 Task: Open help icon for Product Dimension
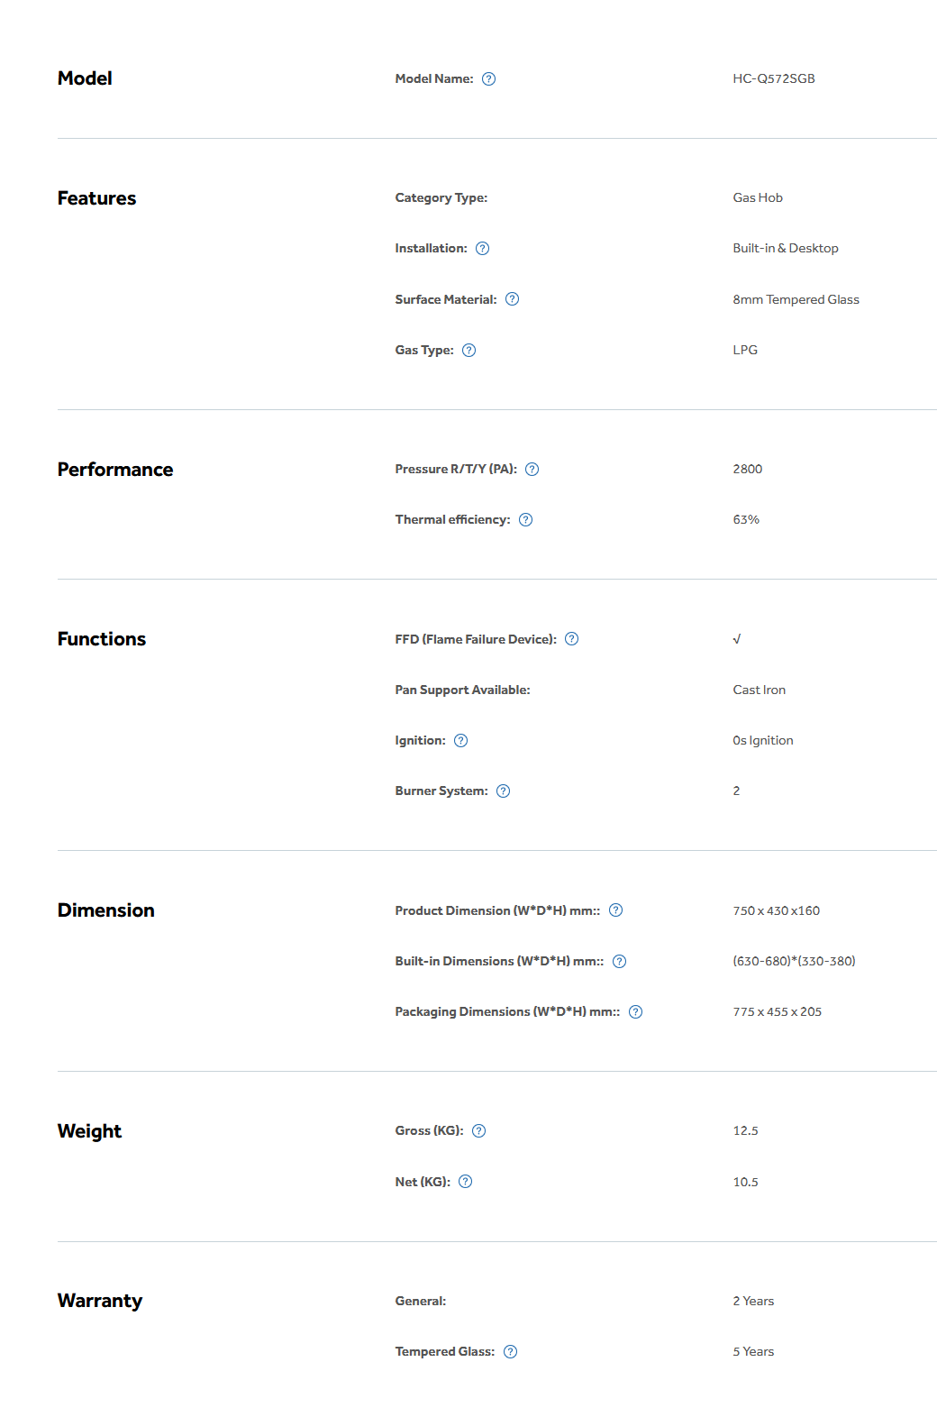coord(616,910)
